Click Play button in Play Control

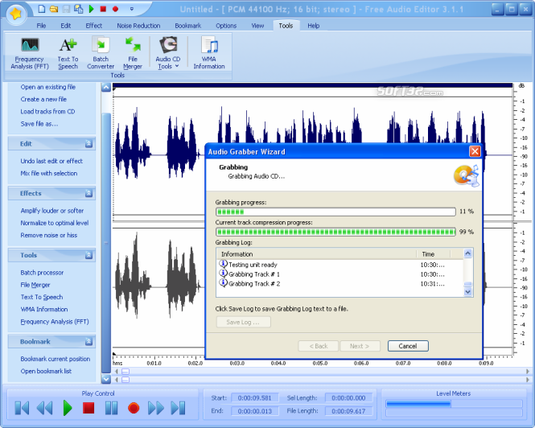pos(68,408)
